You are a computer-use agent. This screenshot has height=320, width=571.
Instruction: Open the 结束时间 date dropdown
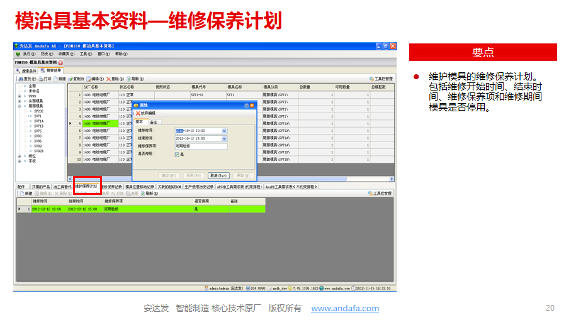[224, 138]
